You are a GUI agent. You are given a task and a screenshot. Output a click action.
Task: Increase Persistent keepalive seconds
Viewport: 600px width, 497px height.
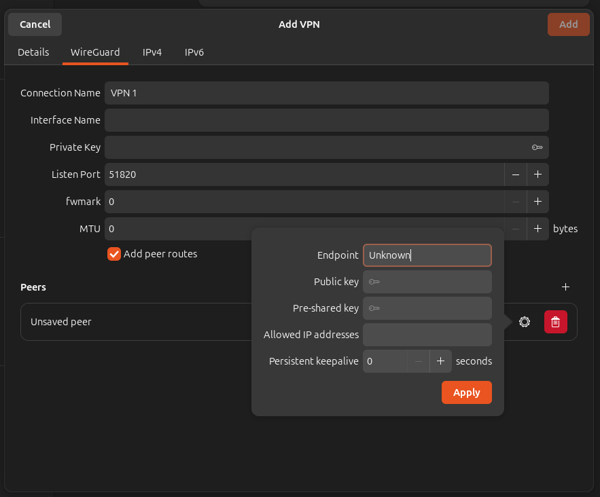click(x=441, y=361)
